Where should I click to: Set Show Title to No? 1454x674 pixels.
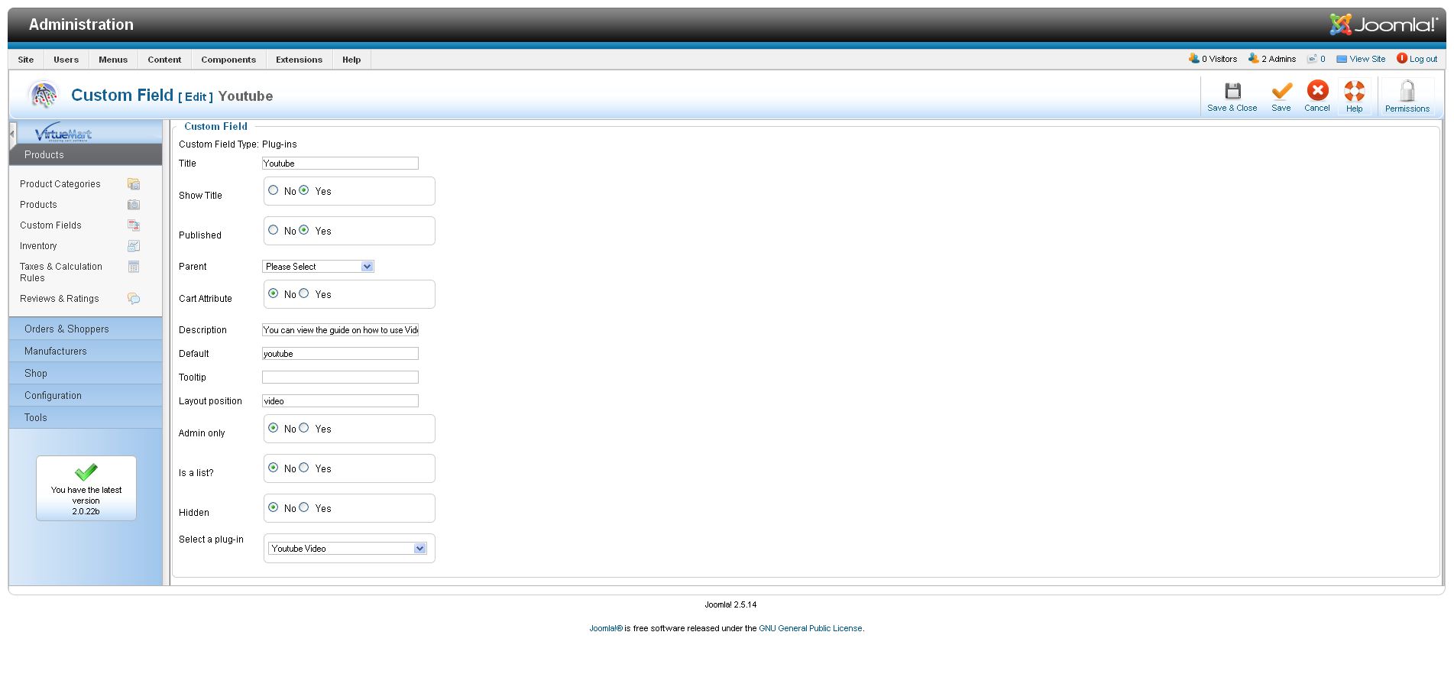tap(274, 190)
